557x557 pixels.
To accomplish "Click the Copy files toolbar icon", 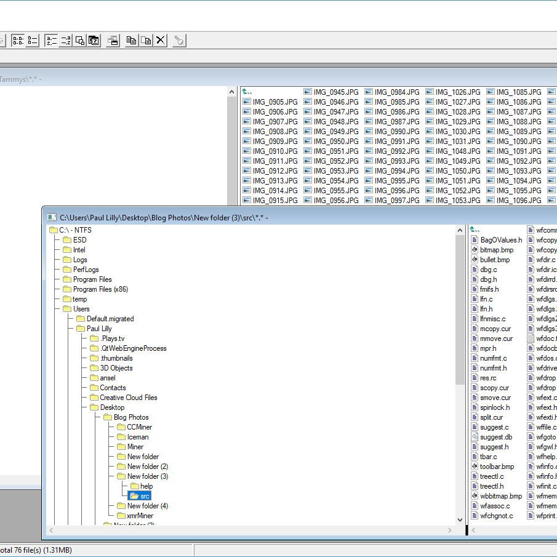I will [131, 41].
